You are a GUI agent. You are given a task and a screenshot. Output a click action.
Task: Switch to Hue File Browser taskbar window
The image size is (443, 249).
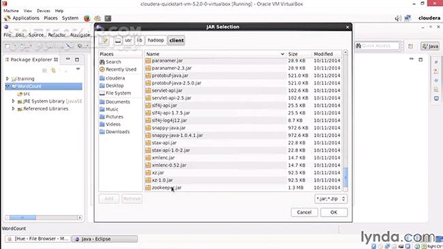[x=38, y=239]
